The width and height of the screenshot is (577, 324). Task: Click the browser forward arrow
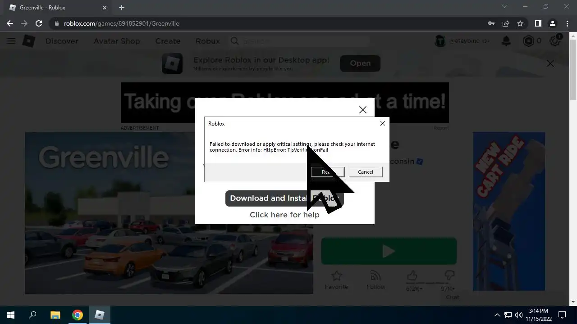(24, 23)
